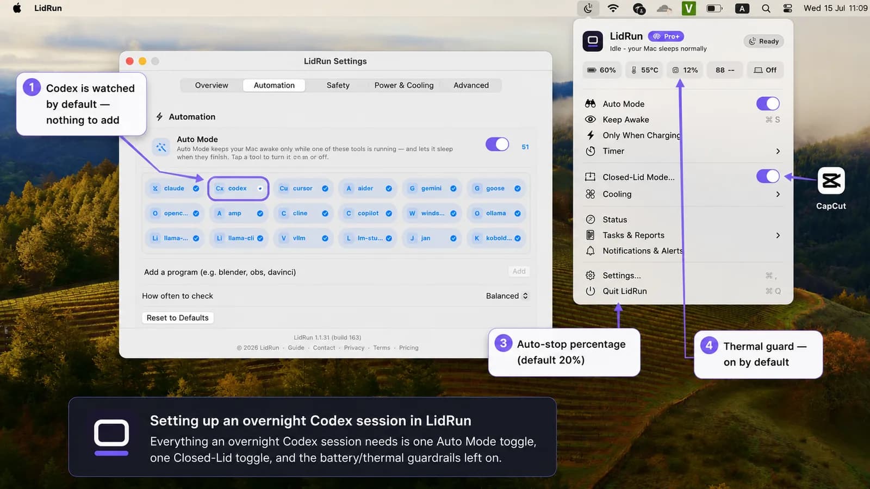Expand the Timer submenu
This screenshot has width=870, height=489.
point(778,151)
